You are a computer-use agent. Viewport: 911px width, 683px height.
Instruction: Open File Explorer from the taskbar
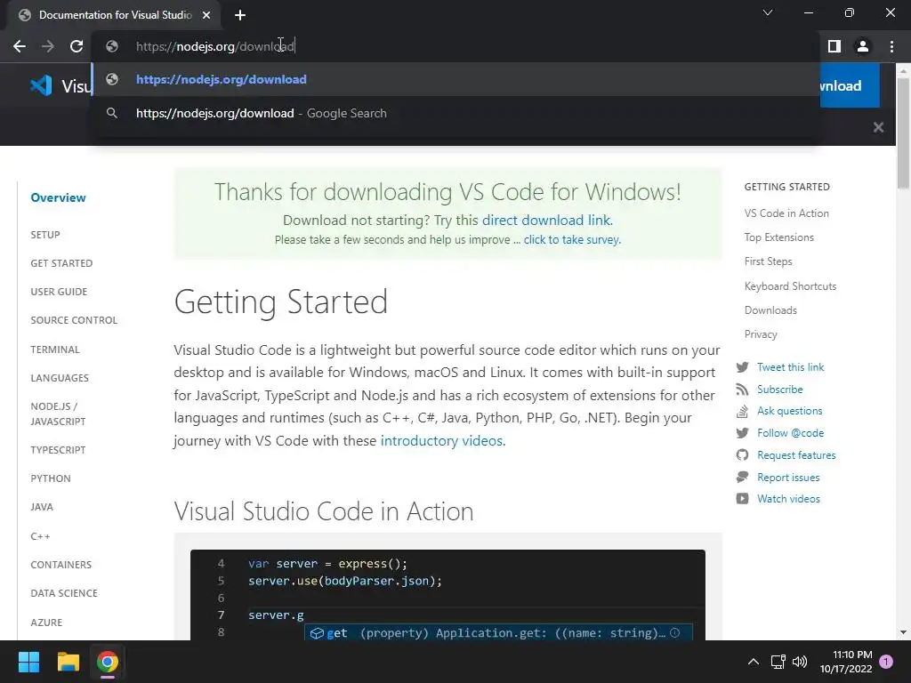[68, 662]
